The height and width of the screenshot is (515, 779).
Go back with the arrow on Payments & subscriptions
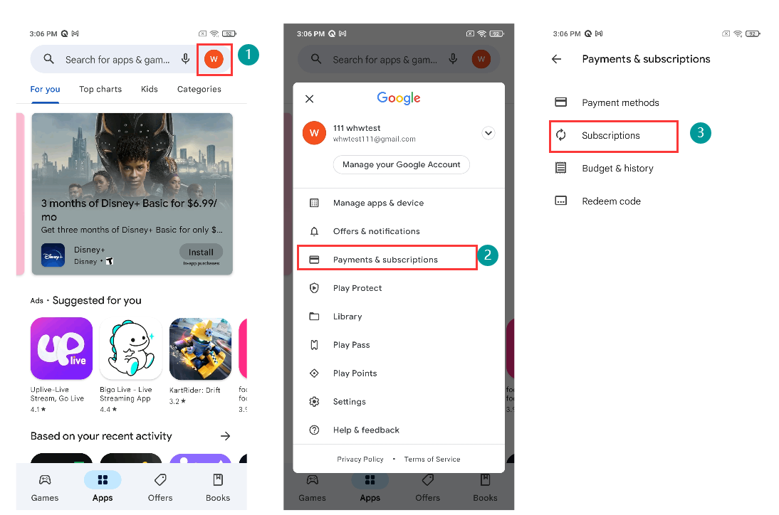point(556,59)
